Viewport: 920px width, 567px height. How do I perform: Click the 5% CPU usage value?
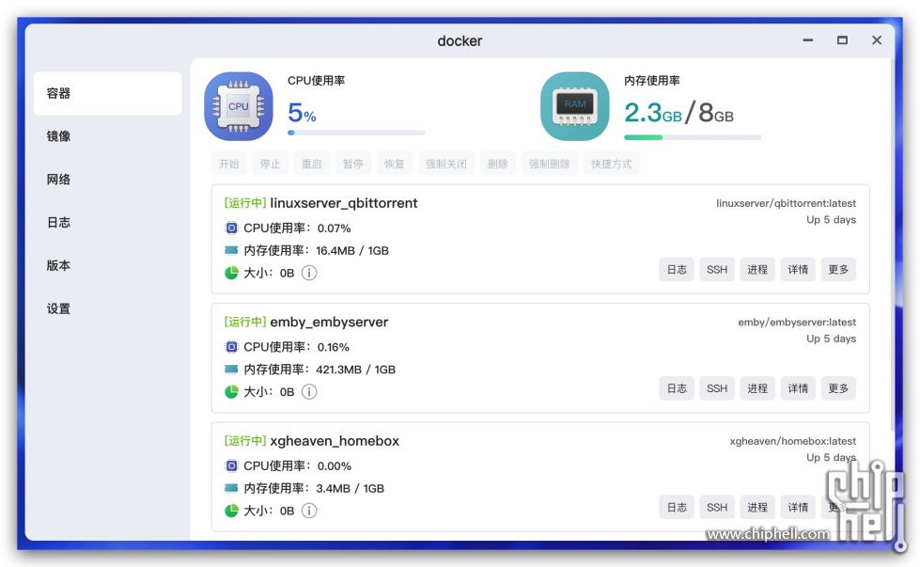click(302, 113)
